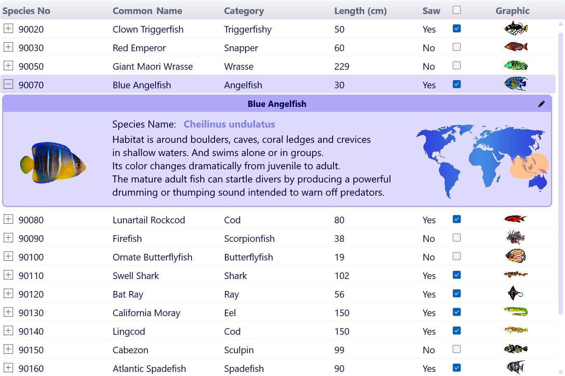Image resolution: width=565 pixels, height=376 pixels.
Task: Click the Cheilinus undulatus species name link
Action: [229, 124]
